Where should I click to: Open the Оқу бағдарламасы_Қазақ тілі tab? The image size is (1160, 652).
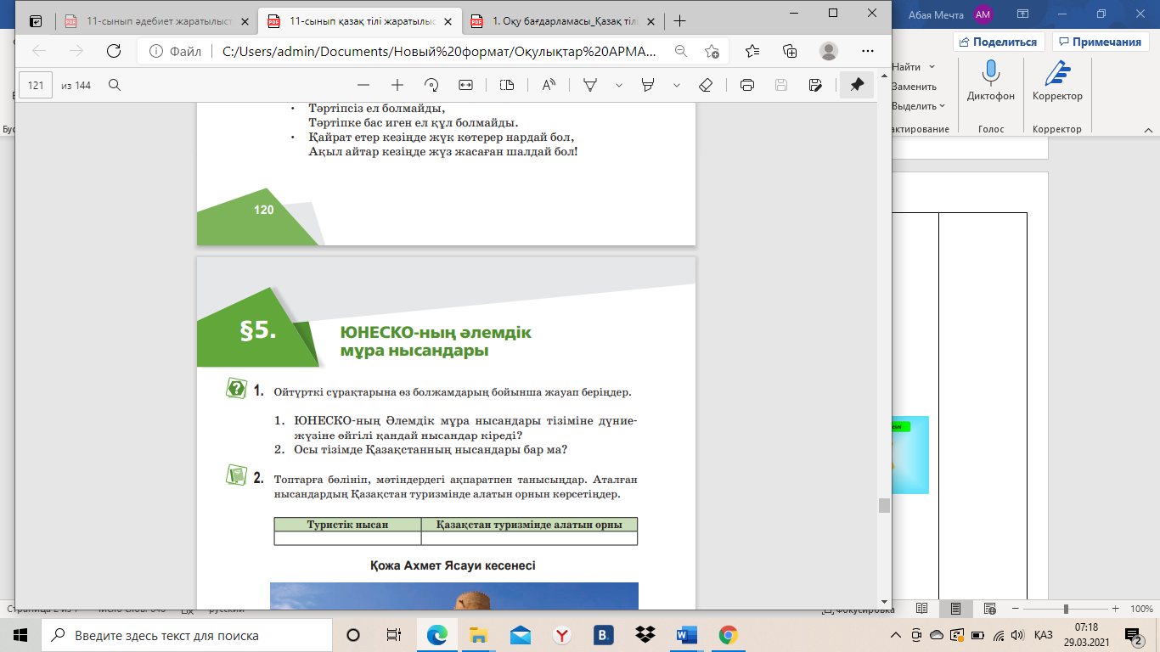(x=561, y=21)
